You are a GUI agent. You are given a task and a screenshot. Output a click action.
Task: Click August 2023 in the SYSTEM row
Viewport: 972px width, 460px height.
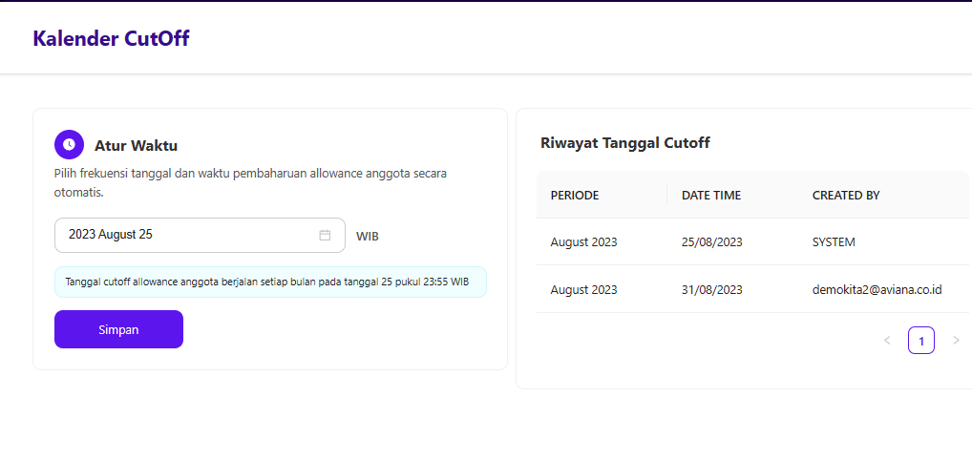click(x=583, y=242)
